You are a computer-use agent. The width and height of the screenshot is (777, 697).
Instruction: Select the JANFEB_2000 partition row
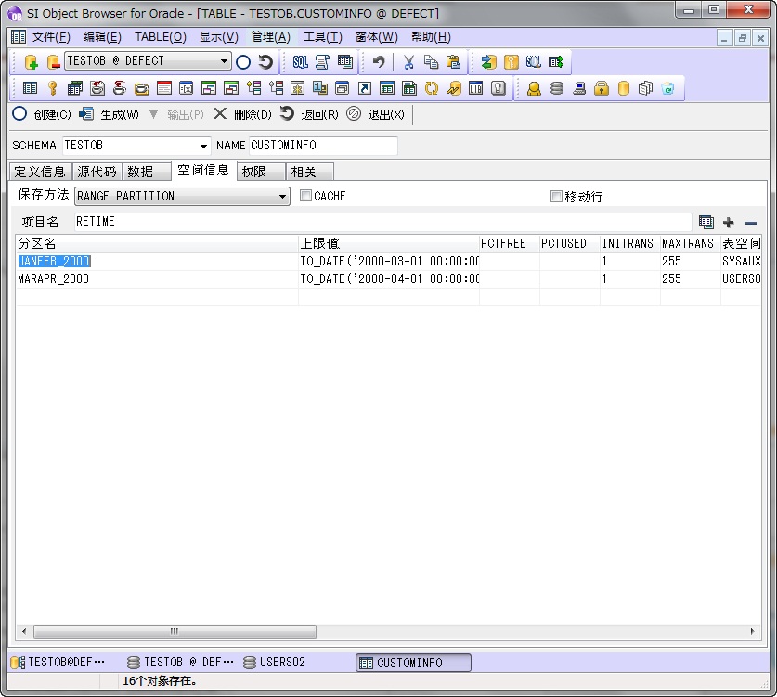click(x=388, y=261)
